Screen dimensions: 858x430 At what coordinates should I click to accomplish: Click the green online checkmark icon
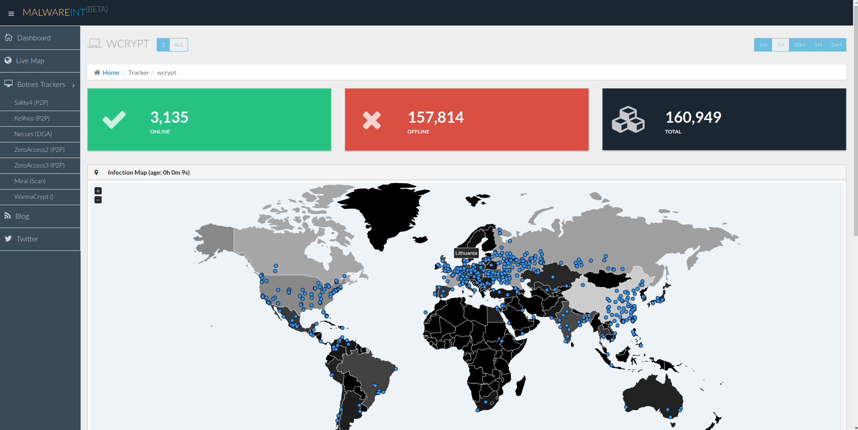click(x=114, y=120)
